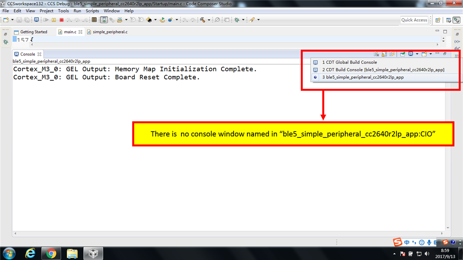The height and width of the screenshot is (260, 463).
Task: Click the grid-shaped toolbar icon
Action: pos(94,20)
